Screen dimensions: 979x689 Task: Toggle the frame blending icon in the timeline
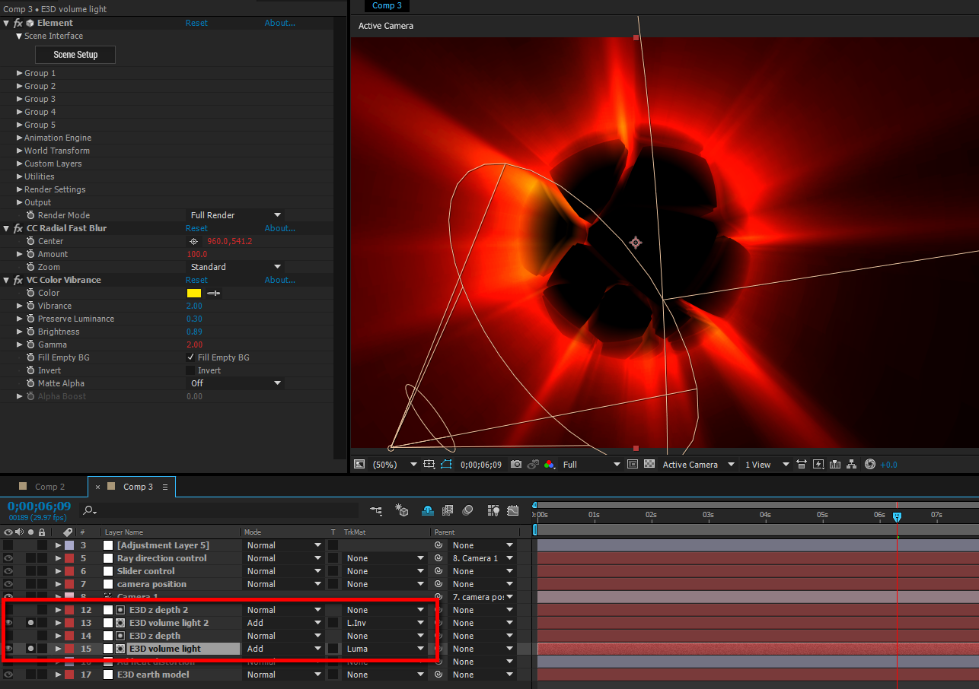point(448,510)
